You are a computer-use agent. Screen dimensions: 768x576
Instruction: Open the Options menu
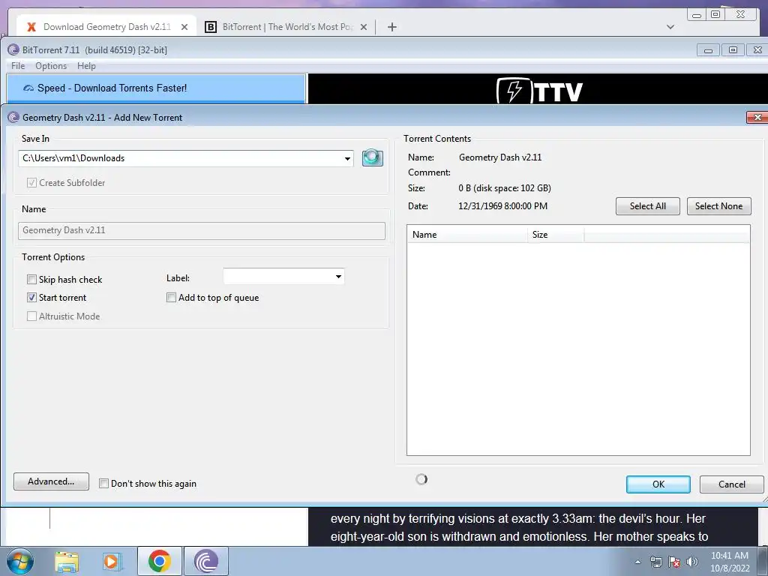pyautogui.click(x=51, y=66)
